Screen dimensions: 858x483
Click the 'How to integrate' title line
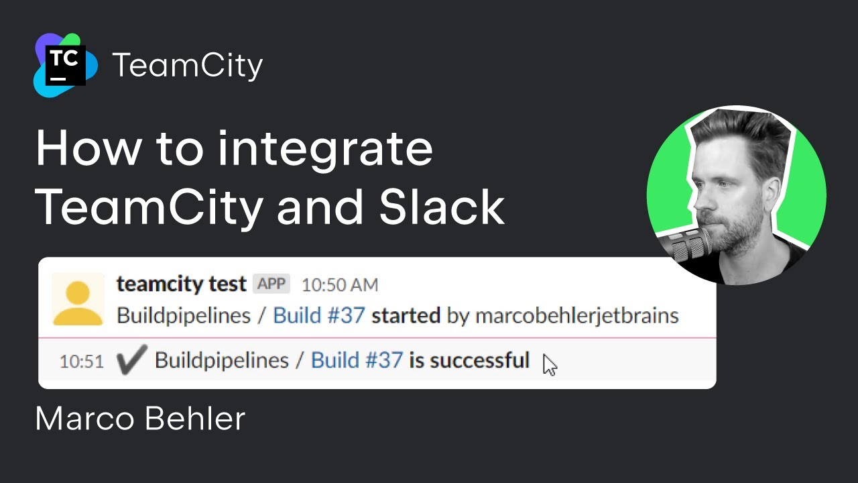tap(234, 149)
